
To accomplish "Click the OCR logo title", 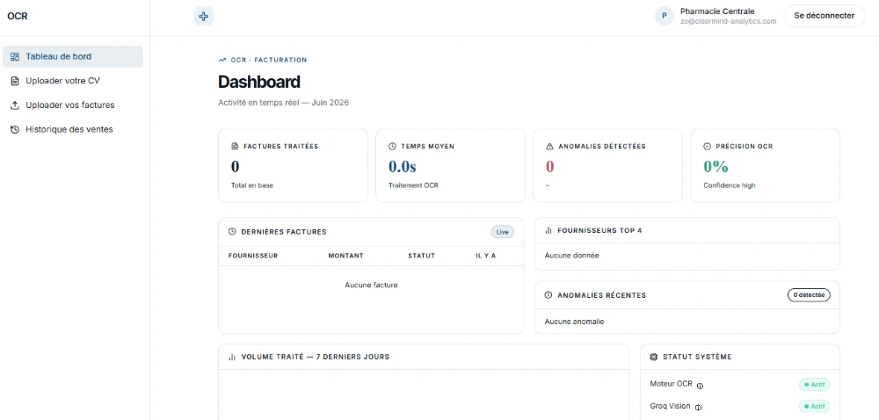I will click(x=18, y=16).
